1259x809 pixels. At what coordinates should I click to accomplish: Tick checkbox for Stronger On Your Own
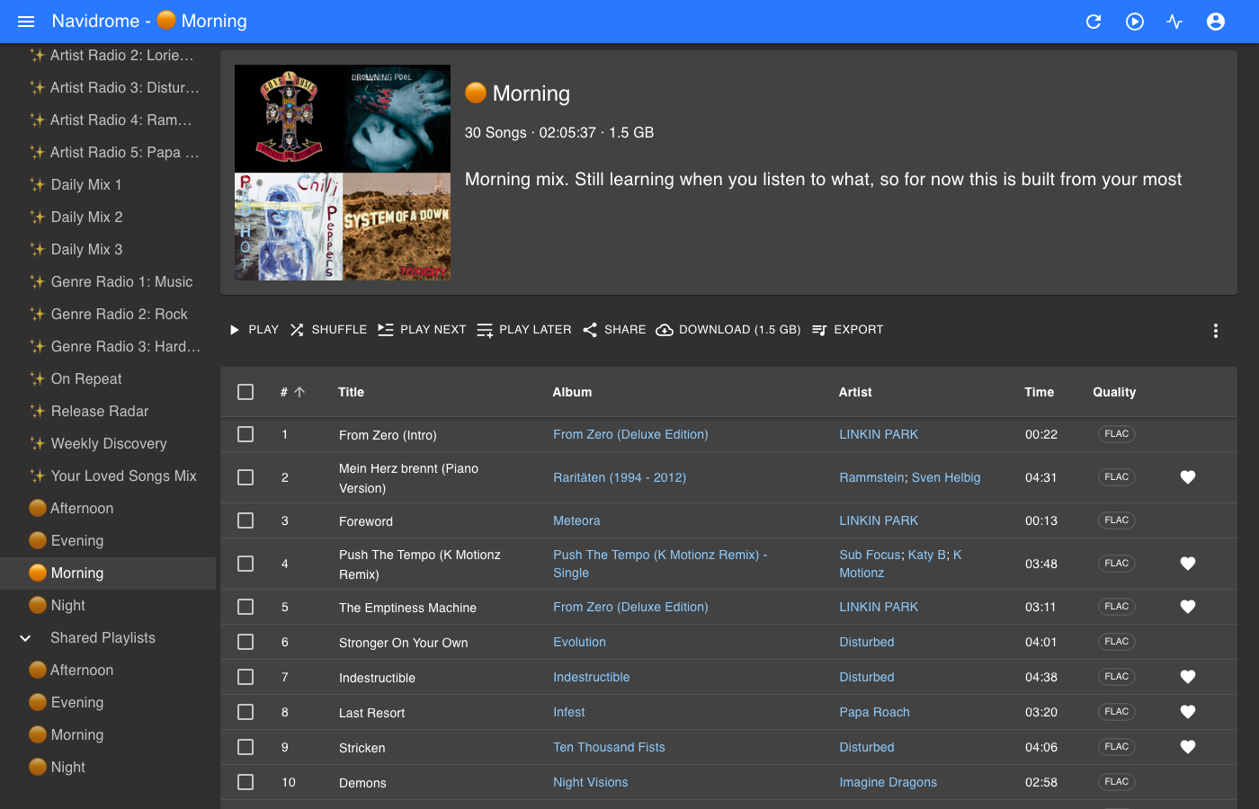point(246,642)
